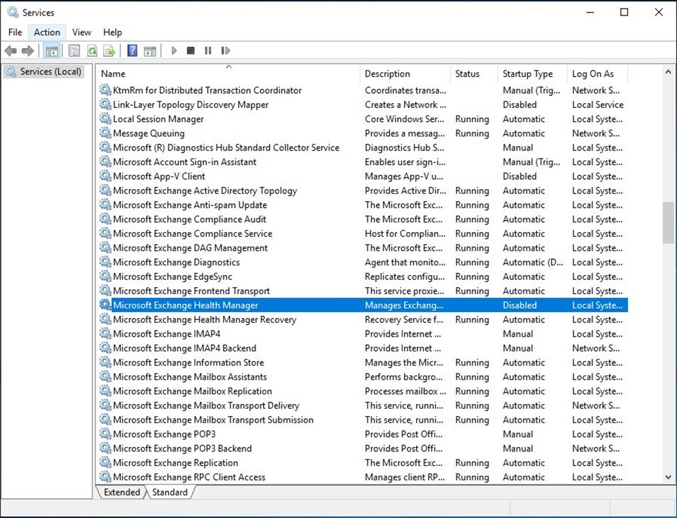Click 'Local Service' log on cell
This screenshot has width=677, height=518.
pyautogui.click(x=597, y=104)
